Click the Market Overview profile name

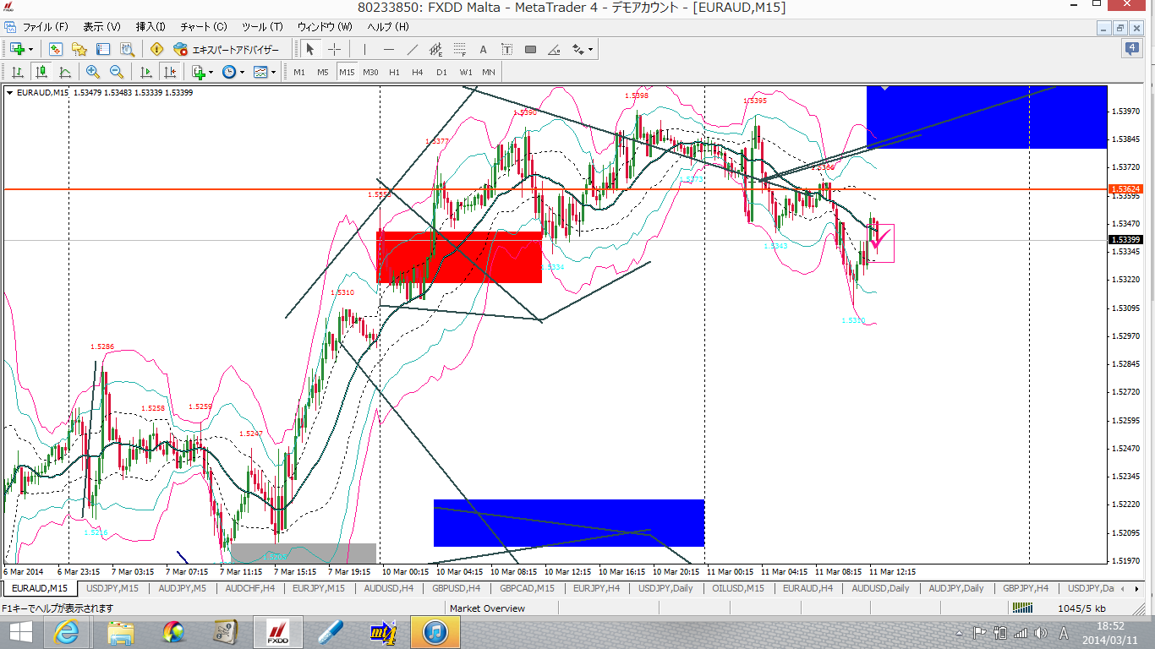pos(487,608)
